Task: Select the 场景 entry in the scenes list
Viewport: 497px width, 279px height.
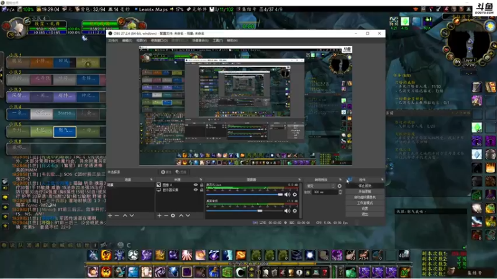Action: point(130,185)
